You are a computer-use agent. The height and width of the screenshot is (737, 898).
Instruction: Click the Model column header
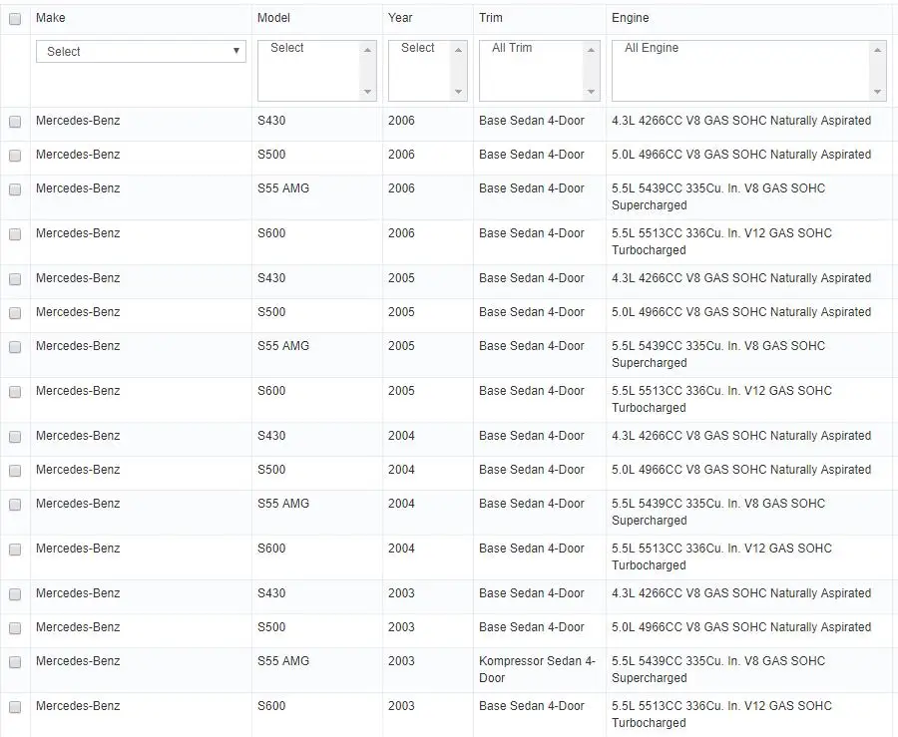273,18
